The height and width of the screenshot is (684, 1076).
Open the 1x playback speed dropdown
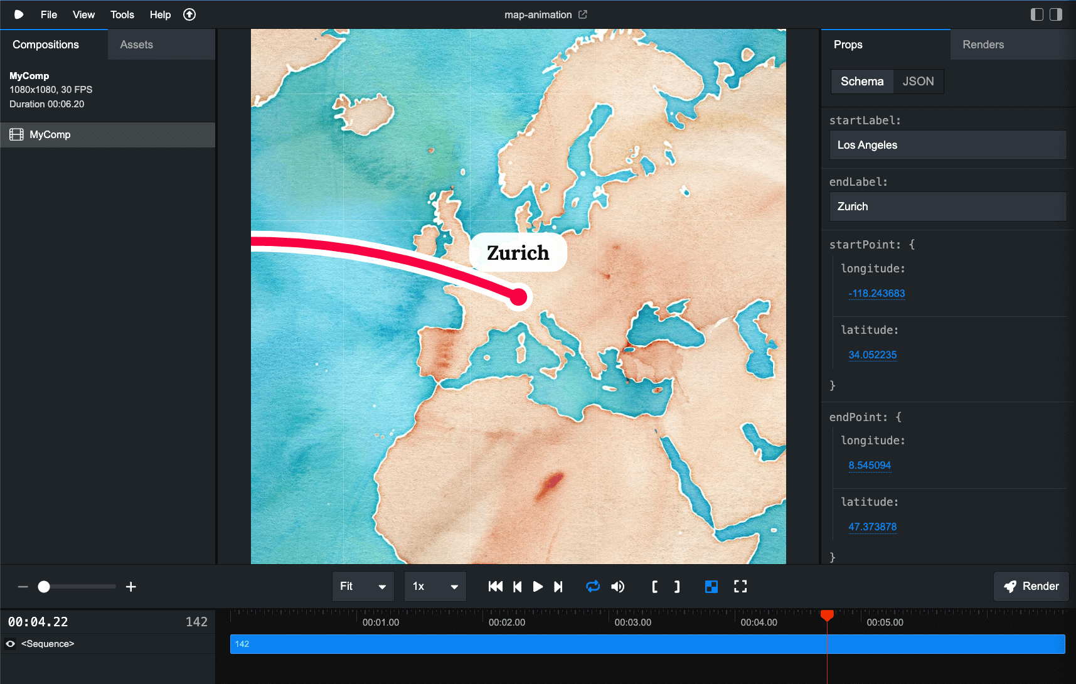coord(435,587)
